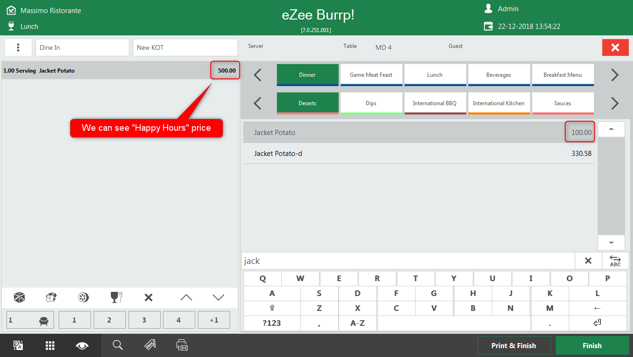The height and width of the screenshot is (357, 633).
Task: Open the Breakfast Menu tab
Action: (x=563, y=75)
